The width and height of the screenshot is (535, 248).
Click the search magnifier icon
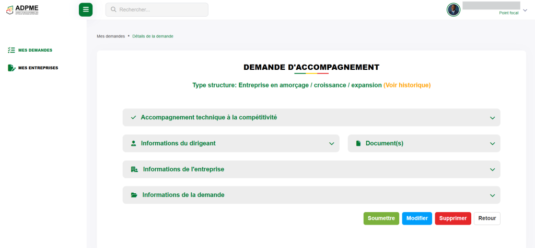[x=113, y=9]
